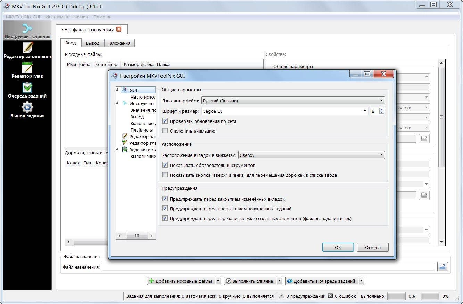Select Выполнение entry in settings tree

coord(143,156)
